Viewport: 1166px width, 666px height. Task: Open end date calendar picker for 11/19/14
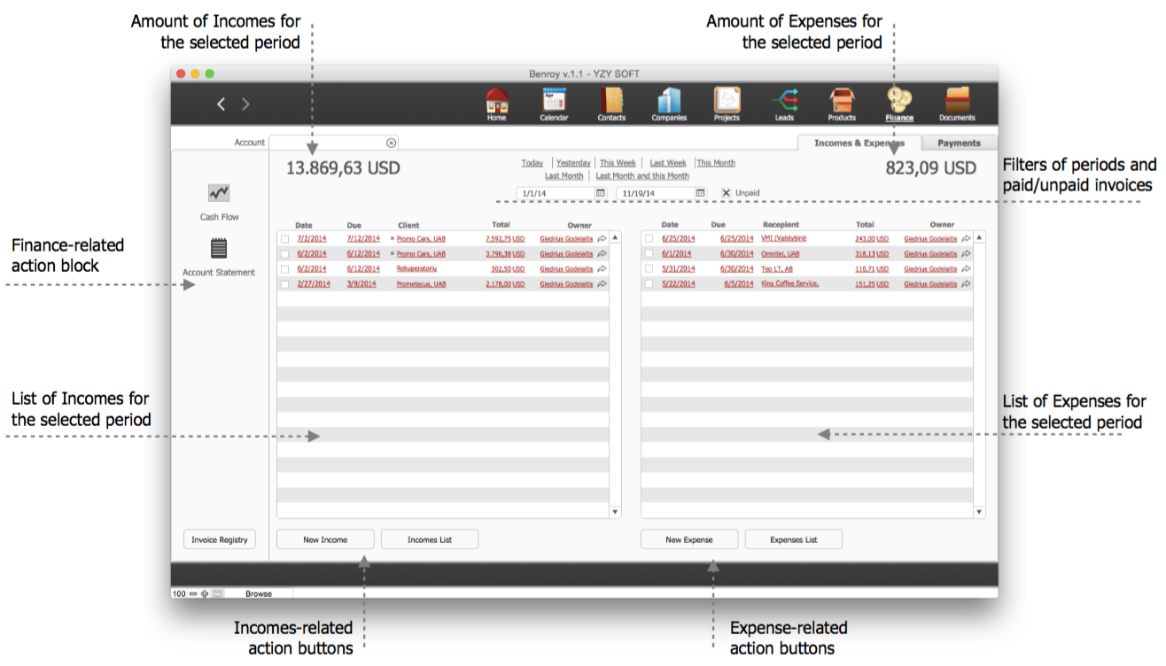point(700,193)
